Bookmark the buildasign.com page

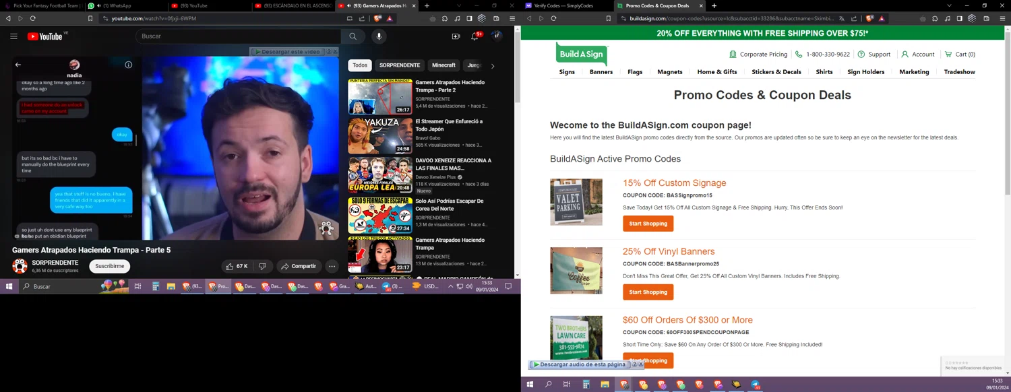608,19
